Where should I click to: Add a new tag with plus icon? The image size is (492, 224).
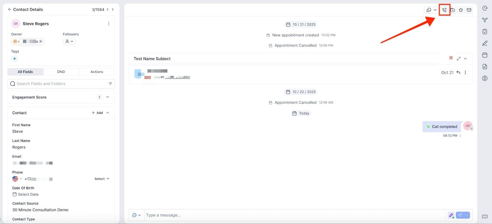(x=14, y=59)
